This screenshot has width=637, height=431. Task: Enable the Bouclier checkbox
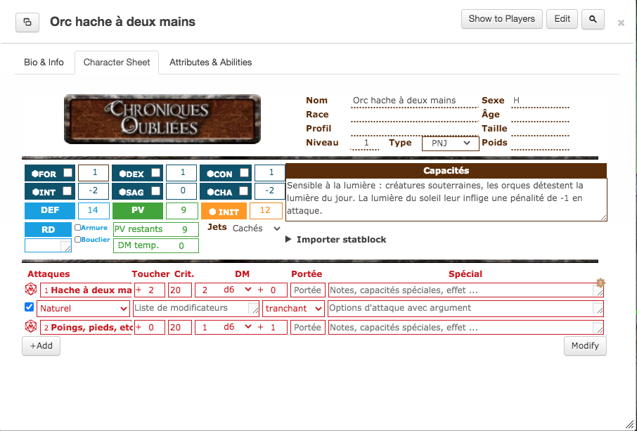point(77,239)
